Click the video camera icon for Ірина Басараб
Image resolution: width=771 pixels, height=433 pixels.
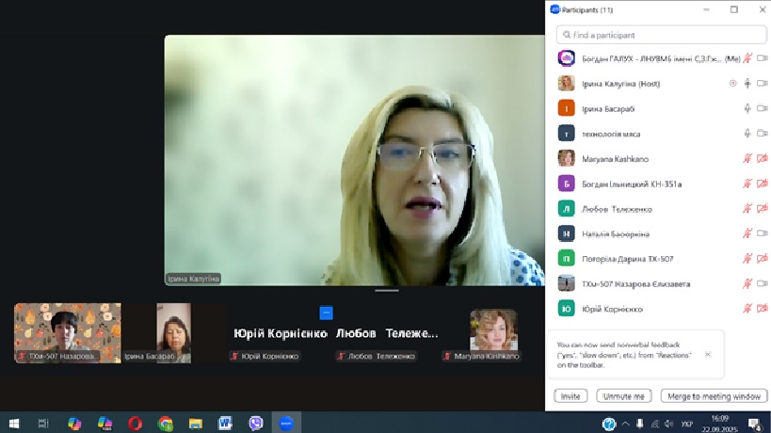point(762,108)
